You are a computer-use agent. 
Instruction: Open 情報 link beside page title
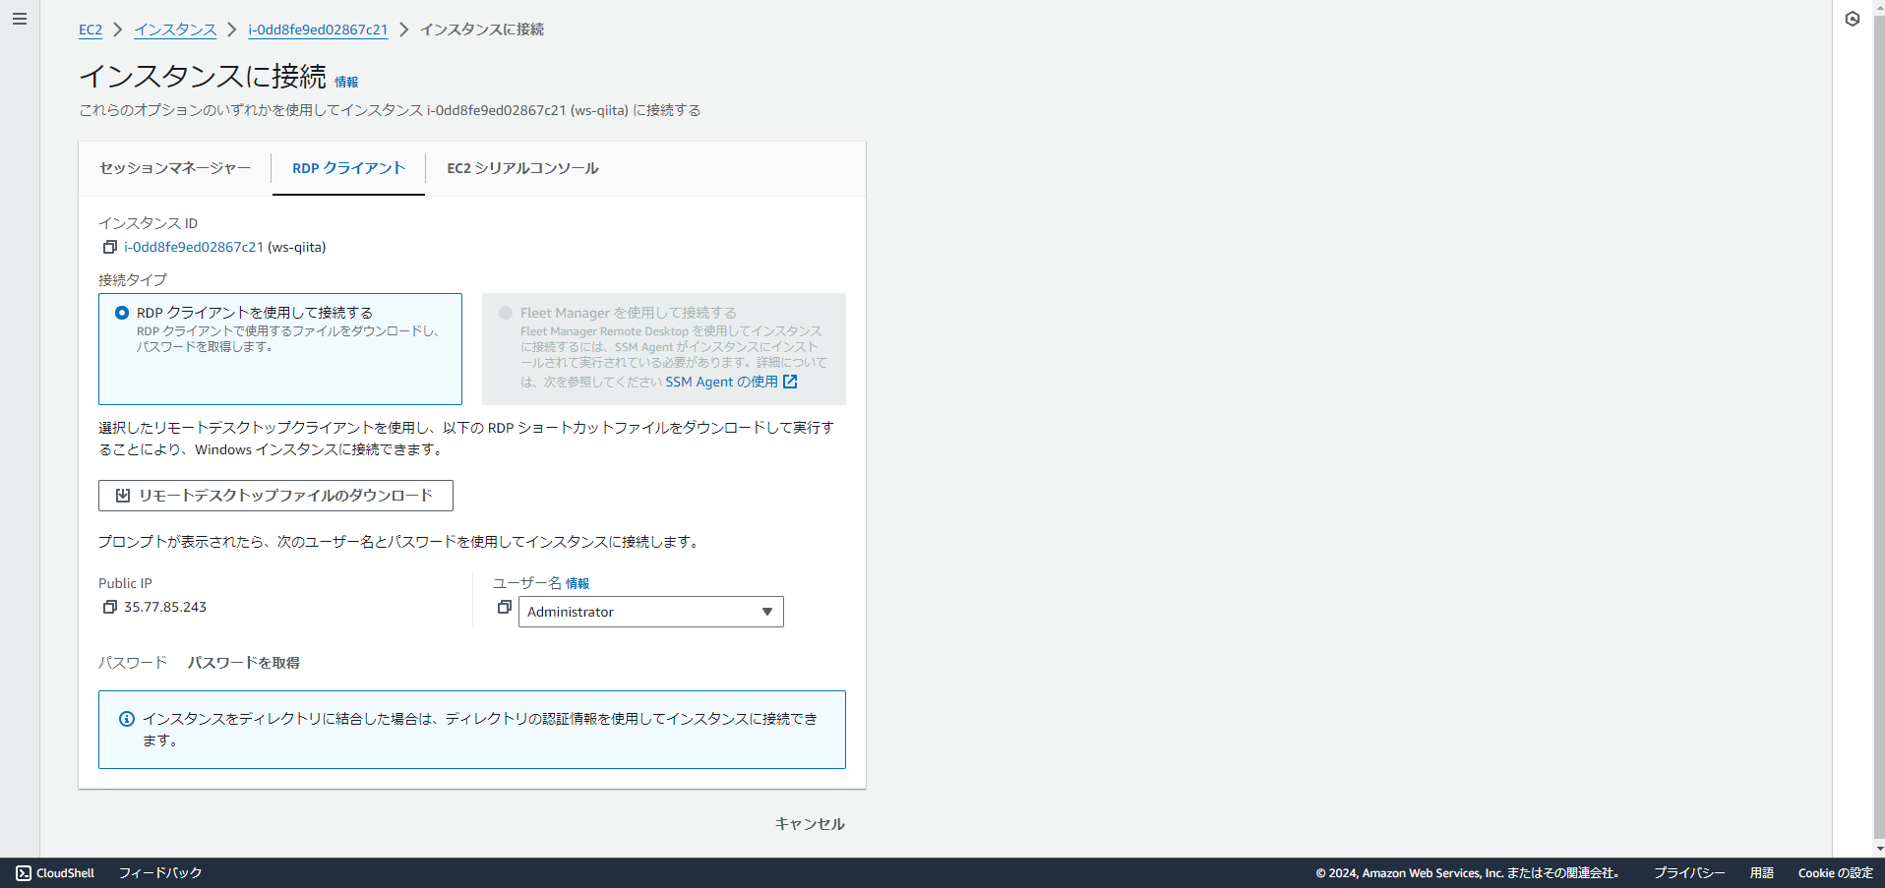pos(346,83)
